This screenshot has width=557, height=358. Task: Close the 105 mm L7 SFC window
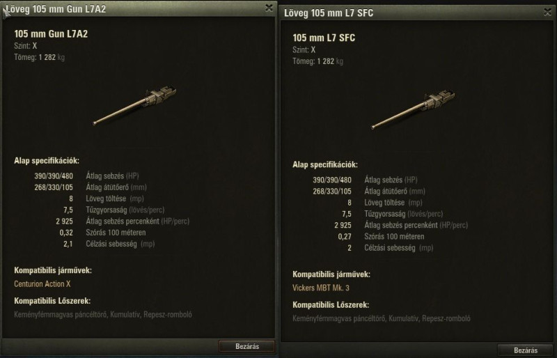(x=547, y=12)
